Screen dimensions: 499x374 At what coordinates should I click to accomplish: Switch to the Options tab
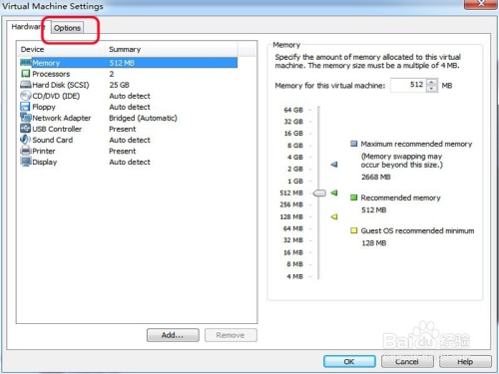67,28
